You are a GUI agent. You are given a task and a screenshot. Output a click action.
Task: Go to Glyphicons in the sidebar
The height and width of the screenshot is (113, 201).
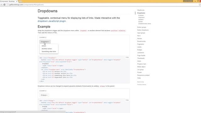pos(141,10)
